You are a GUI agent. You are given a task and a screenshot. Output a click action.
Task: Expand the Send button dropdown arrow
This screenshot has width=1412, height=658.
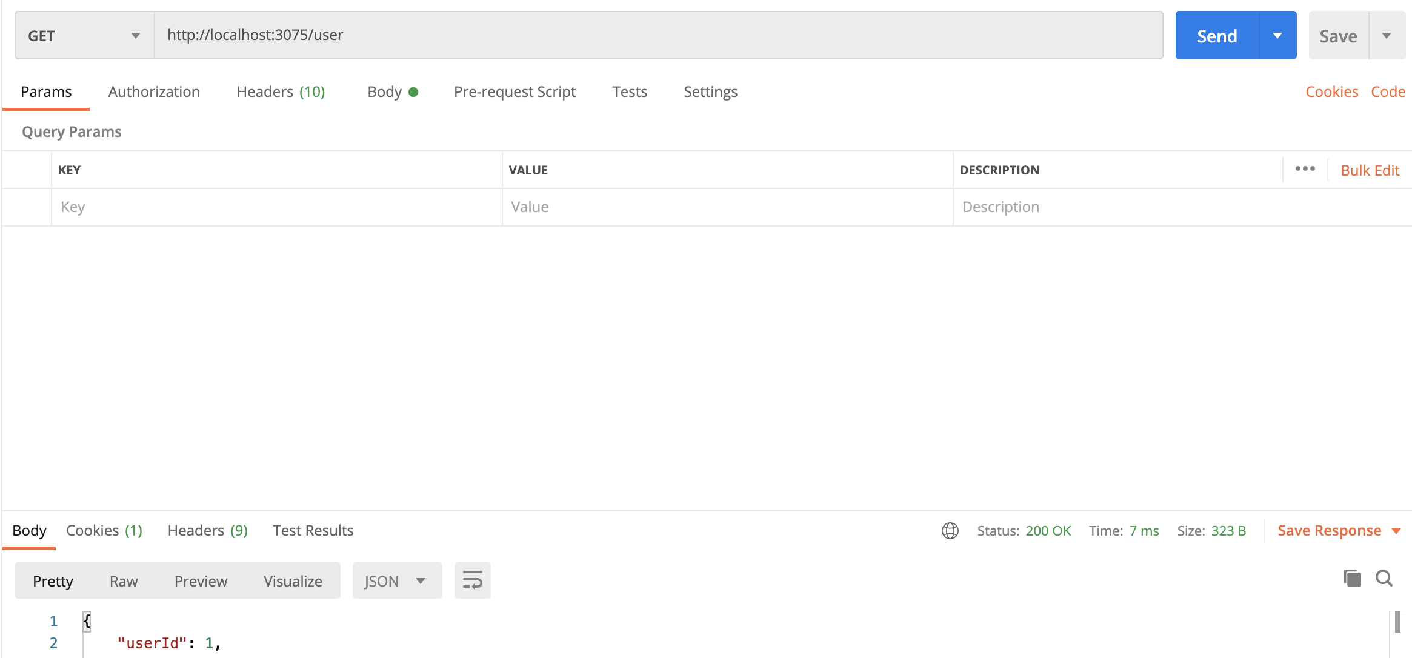click(x=1277, y=36)
